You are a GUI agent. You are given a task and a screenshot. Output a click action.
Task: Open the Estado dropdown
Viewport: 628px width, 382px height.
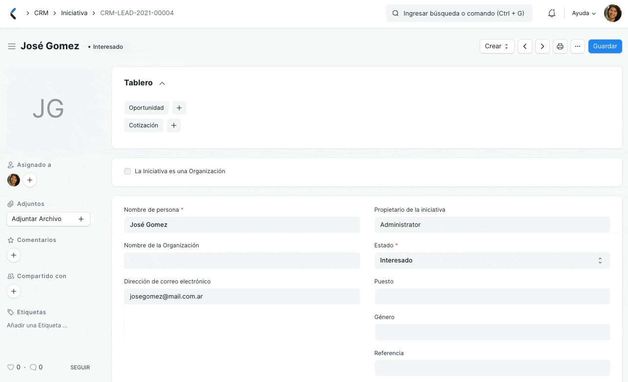(492, 260)
